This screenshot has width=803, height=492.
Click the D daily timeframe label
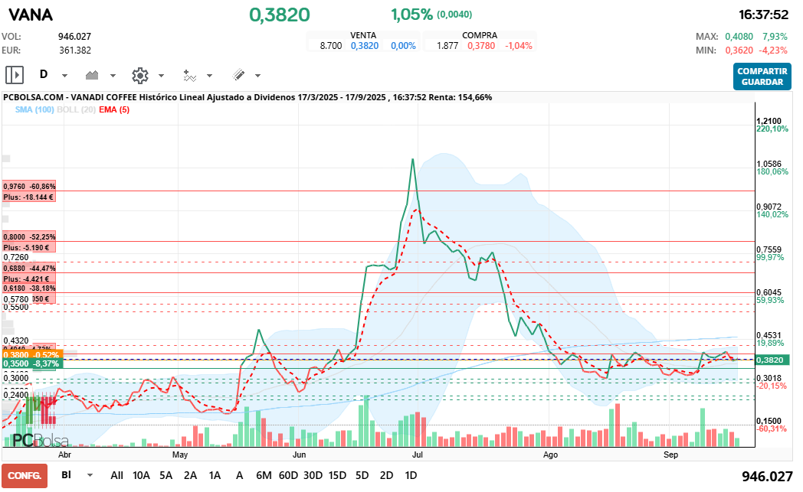point(44,75)
